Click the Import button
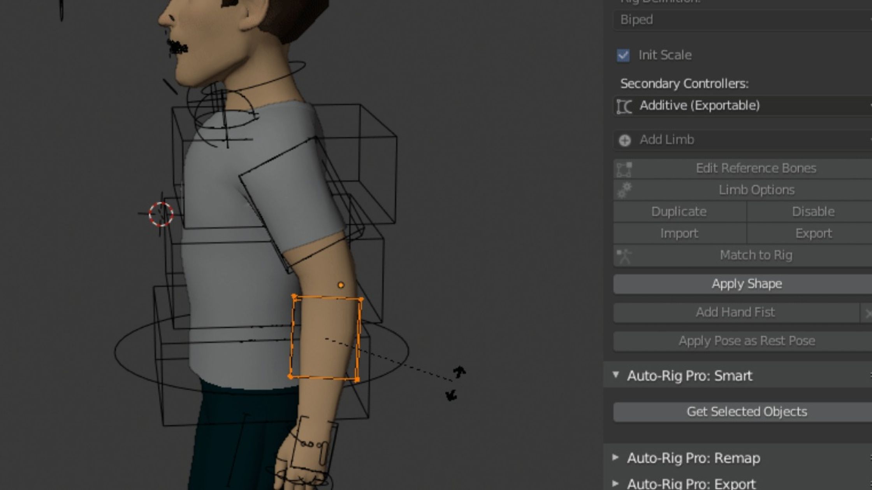The height and width of the screenshot is (490, 872). click(x=679, y=233)
